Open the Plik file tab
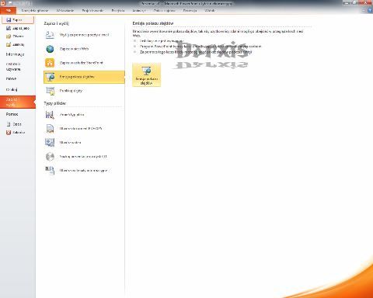The width and height of the screenshot is (373, 298). pos(8,11)
